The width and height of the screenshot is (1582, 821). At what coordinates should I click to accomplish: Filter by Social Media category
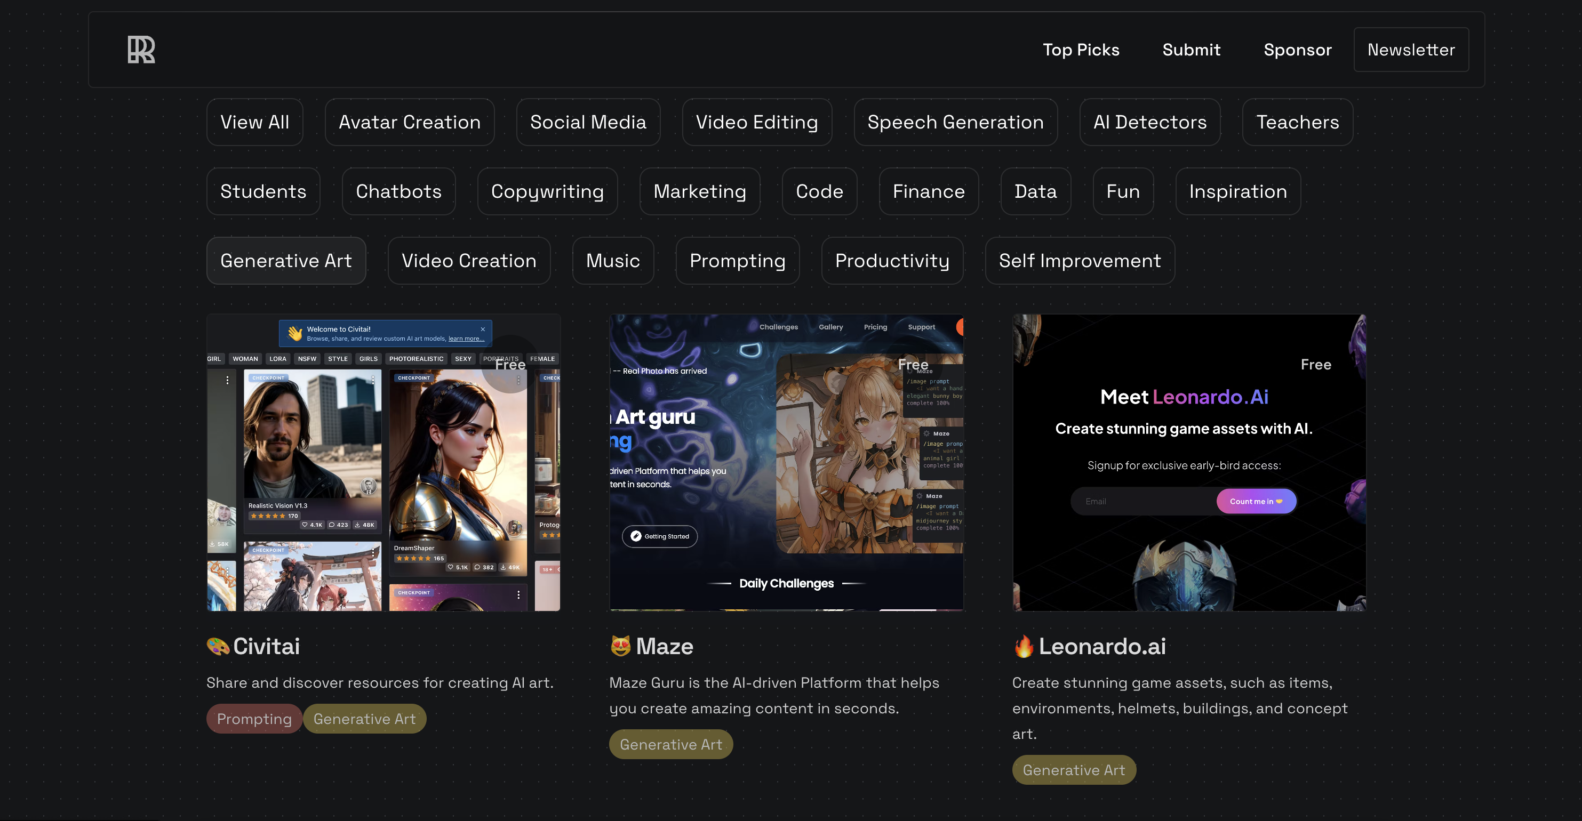coord(588,122)
